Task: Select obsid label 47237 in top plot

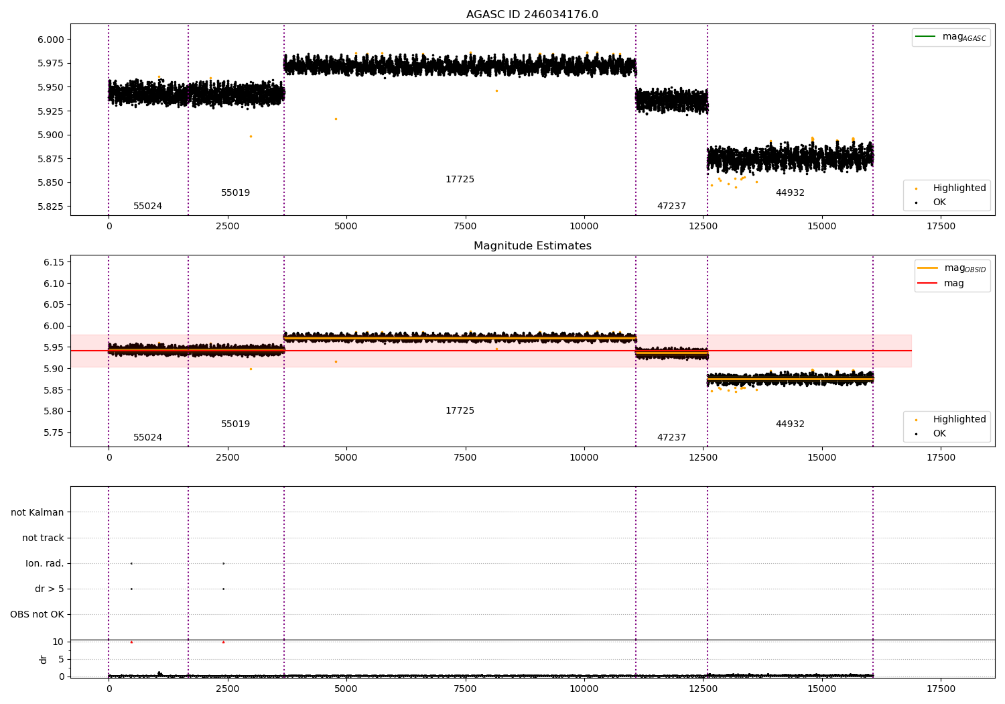Action: [671, 207]
